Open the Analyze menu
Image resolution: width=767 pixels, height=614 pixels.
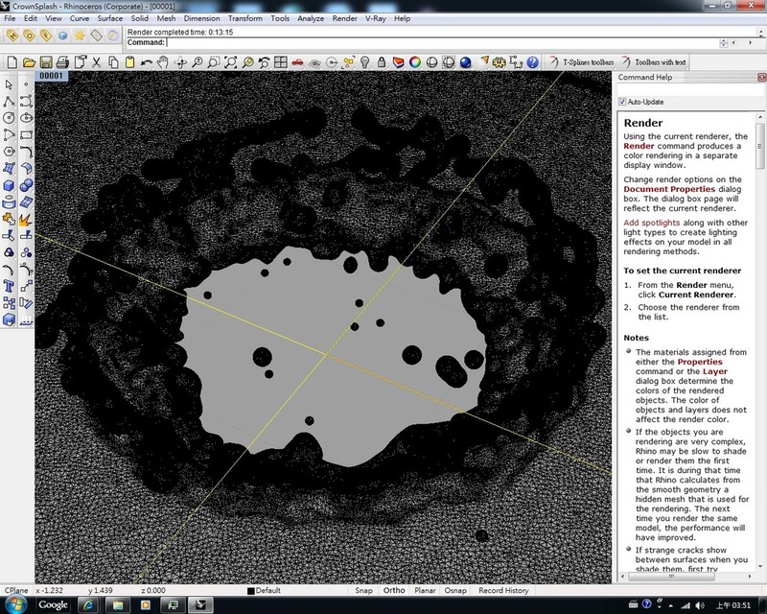(311, 18)
